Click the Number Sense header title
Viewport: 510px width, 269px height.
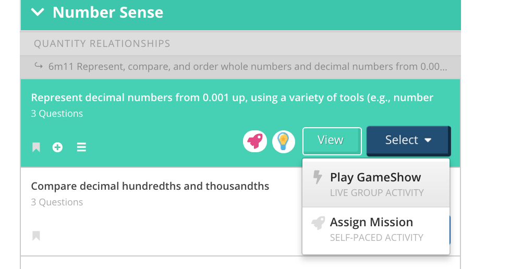108,13
